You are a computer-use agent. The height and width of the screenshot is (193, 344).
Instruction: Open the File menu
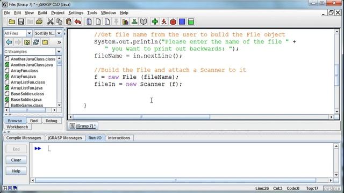[7, 13]
